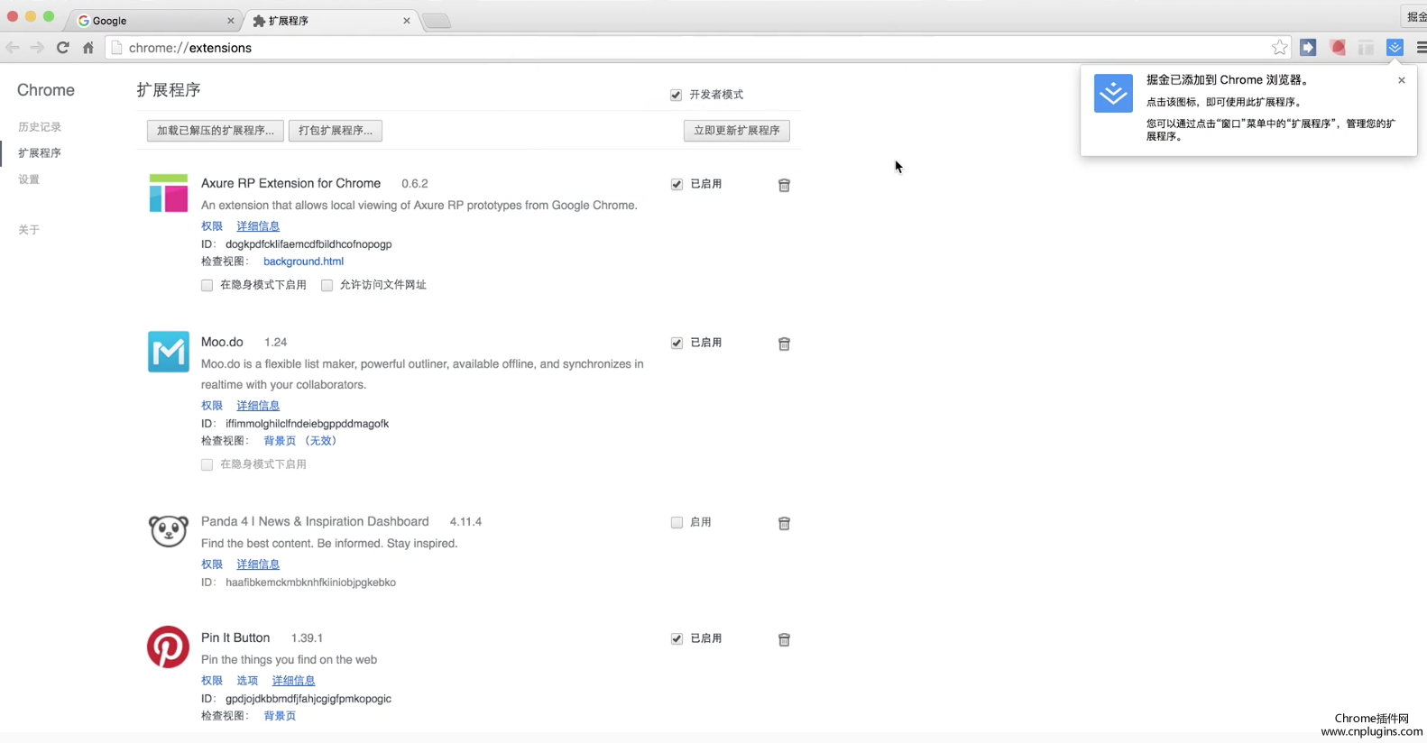Click 打包扩展程序 button
The height and width of the screenshot is (743, 1427).
pyautogui.click(x=336, y=131)
